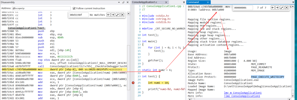Click the Mapping heap regions... output line
Viewport: 297px width, 100px height.
[206, 32]
